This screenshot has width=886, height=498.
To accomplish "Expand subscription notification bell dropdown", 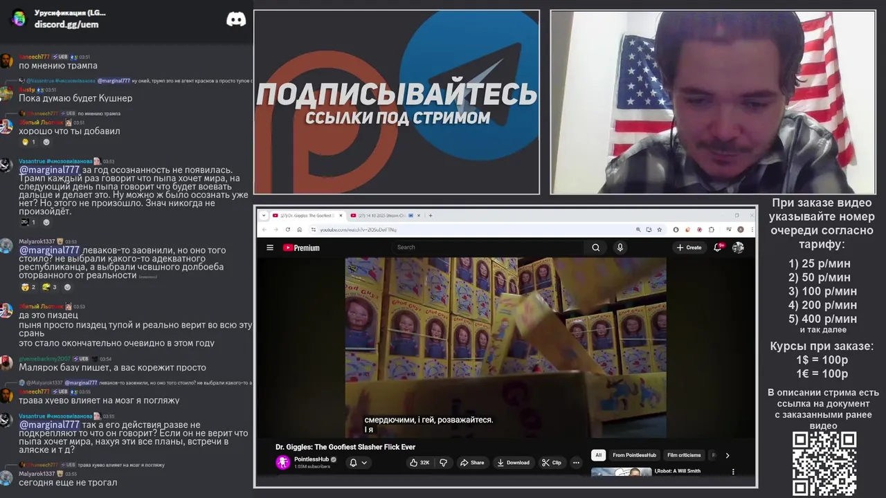I will pos(359,463).
